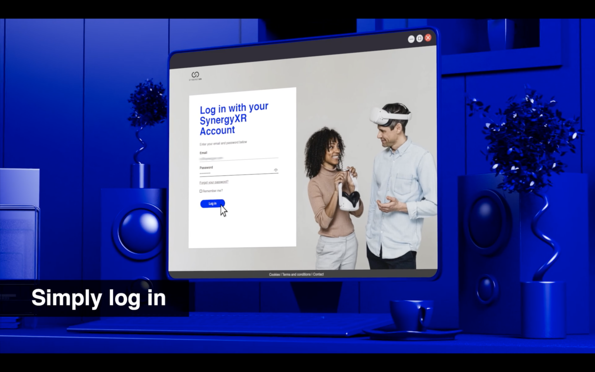The height and width of the screenshot is (372, 595).
Task: Close the window with the red X
Action: [428, 38]
